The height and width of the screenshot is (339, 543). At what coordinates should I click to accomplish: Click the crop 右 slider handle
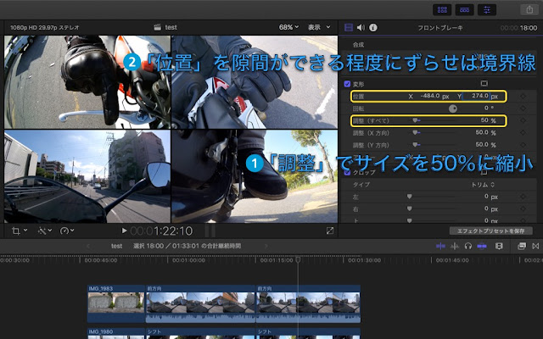[409, 208]
